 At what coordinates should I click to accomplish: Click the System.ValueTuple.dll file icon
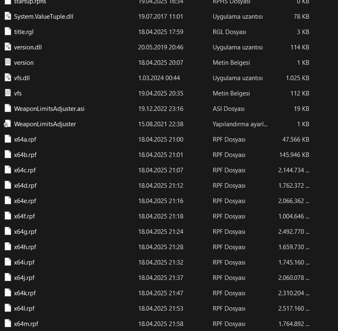coord(7,17)
